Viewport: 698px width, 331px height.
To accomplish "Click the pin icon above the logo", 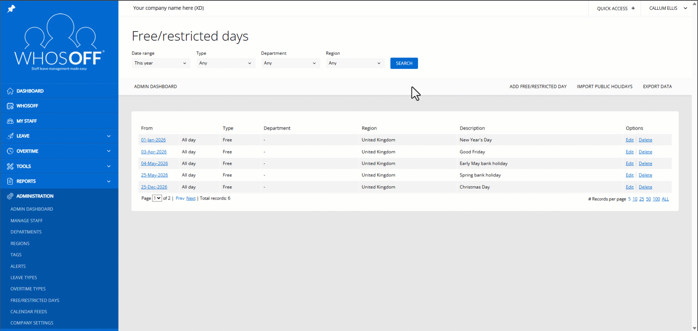I will (x=11, y=8).
